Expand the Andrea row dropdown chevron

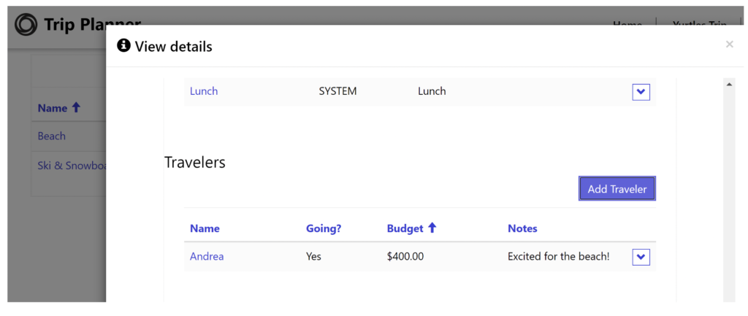click(641, 257)
